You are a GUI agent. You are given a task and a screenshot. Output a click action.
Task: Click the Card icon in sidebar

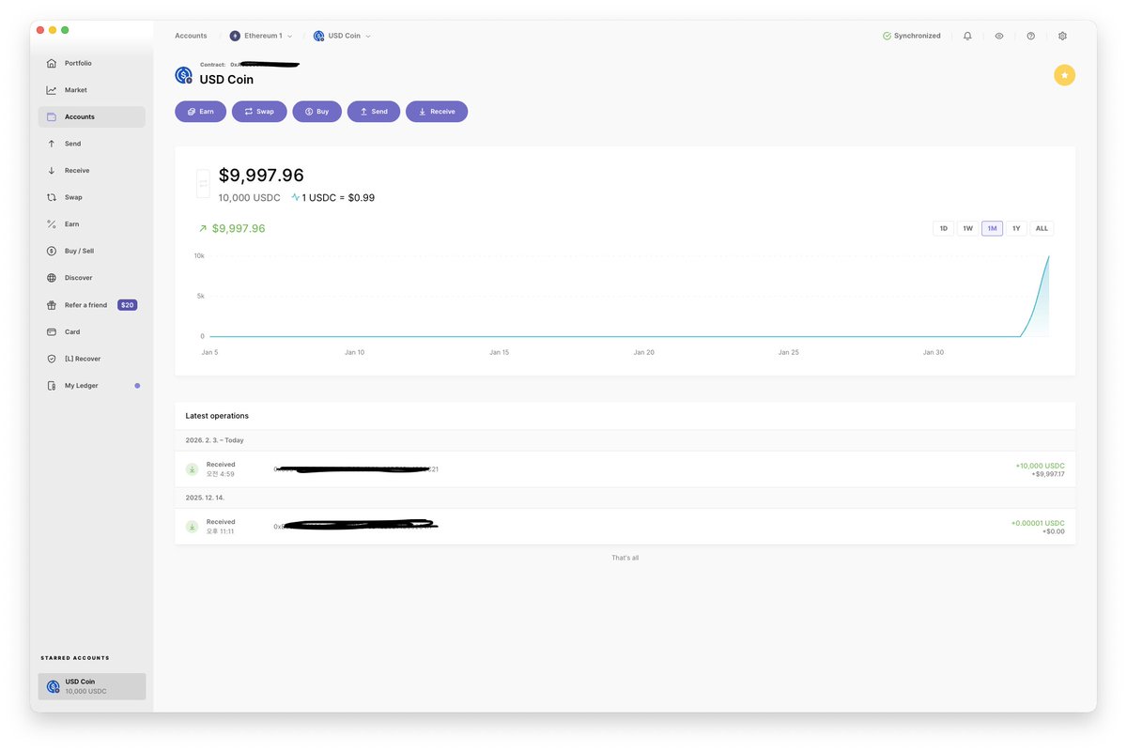52,332
